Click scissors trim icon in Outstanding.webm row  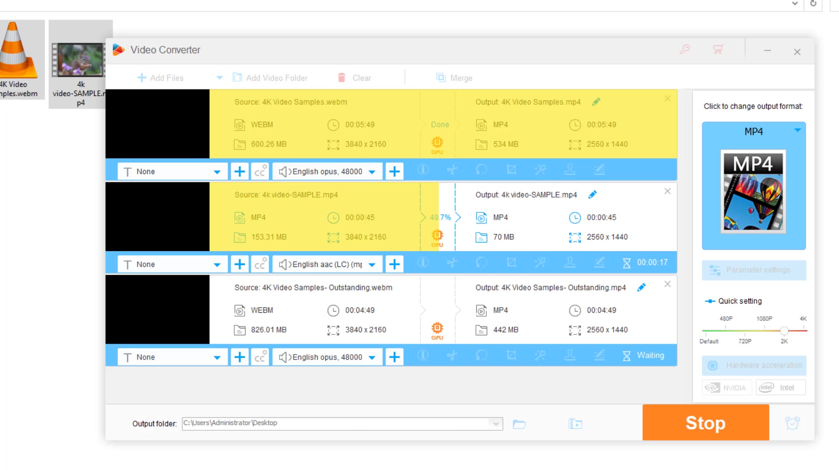452,355
